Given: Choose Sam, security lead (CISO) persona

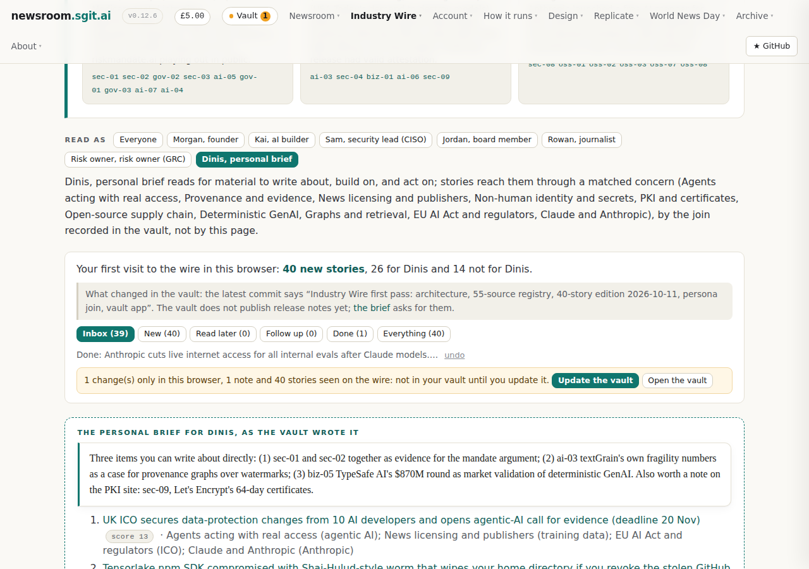Looking at the screenshot, I should tap(376, 140).
